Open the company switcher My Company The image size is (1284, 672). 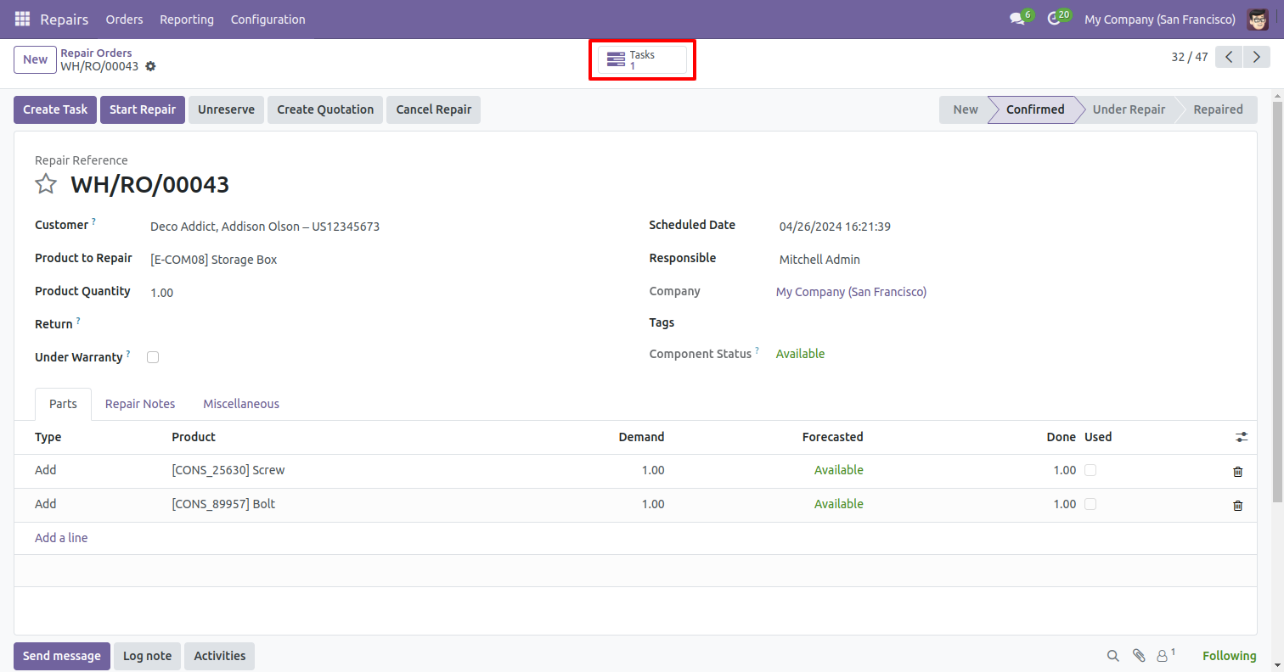[x=1159, y=19]
